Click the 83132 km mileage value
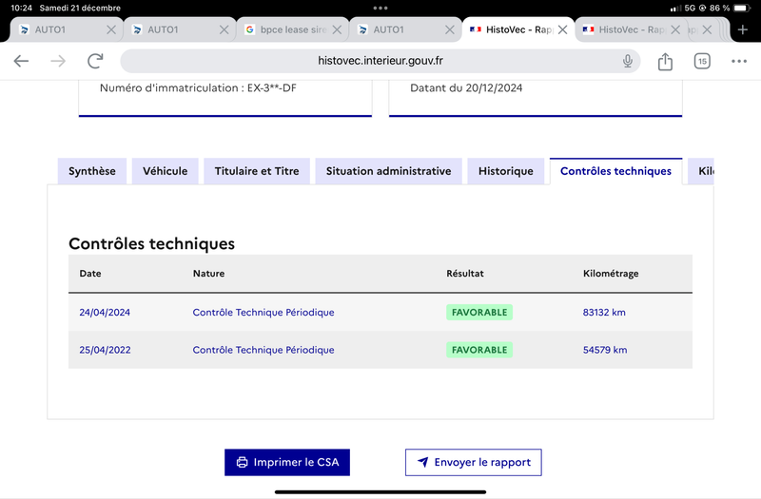 click(x=604, y=313)
